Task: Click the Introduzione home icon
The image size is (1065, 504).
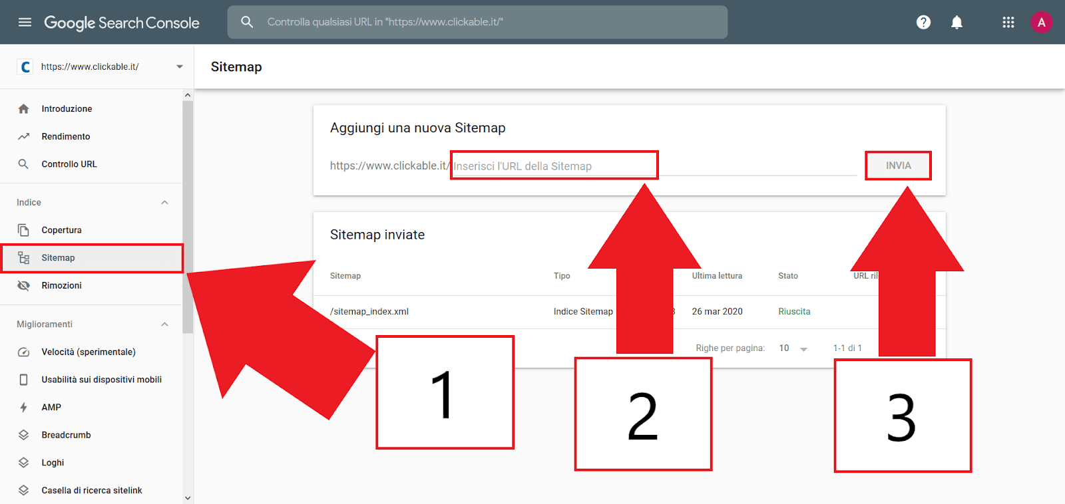Action: 23,108
